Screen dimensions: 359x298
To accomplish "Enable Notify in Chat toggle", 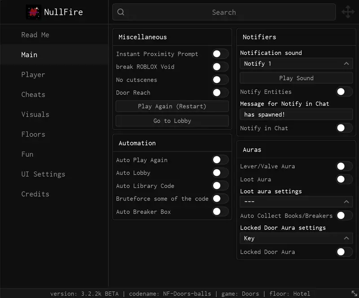I will tap(344, 128).
